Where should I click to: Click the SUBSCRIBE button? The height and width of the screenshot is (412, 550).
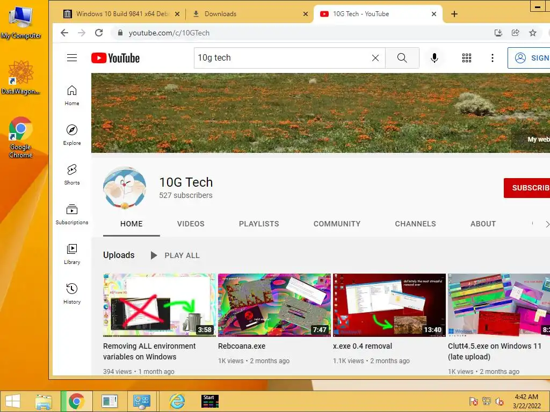pos(527,188)
